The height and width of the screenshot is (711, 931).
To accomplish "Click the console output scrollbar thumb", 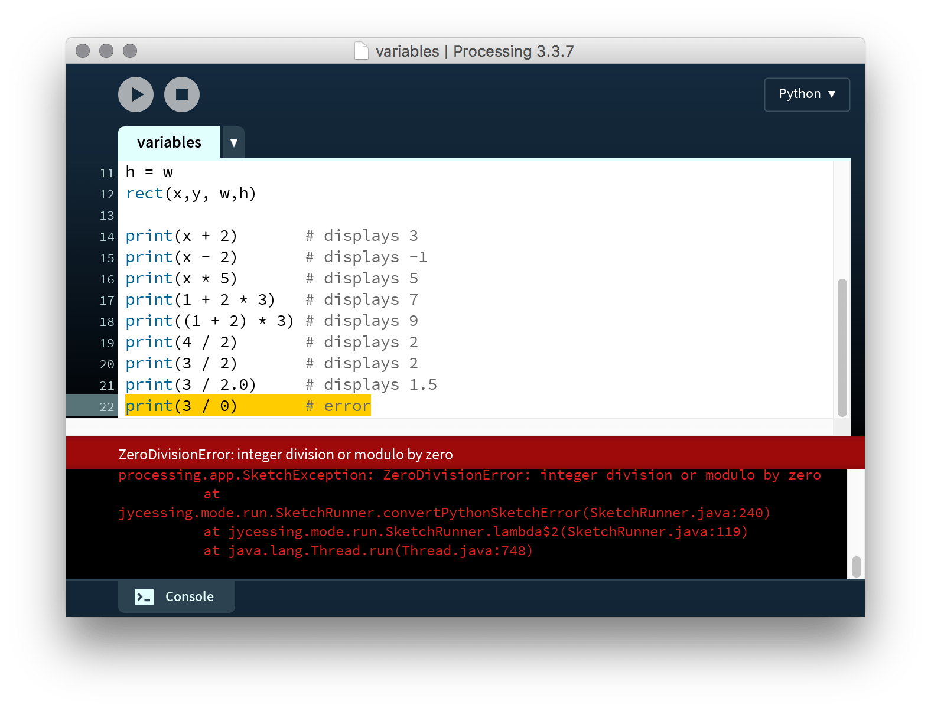I will [856, 566].
